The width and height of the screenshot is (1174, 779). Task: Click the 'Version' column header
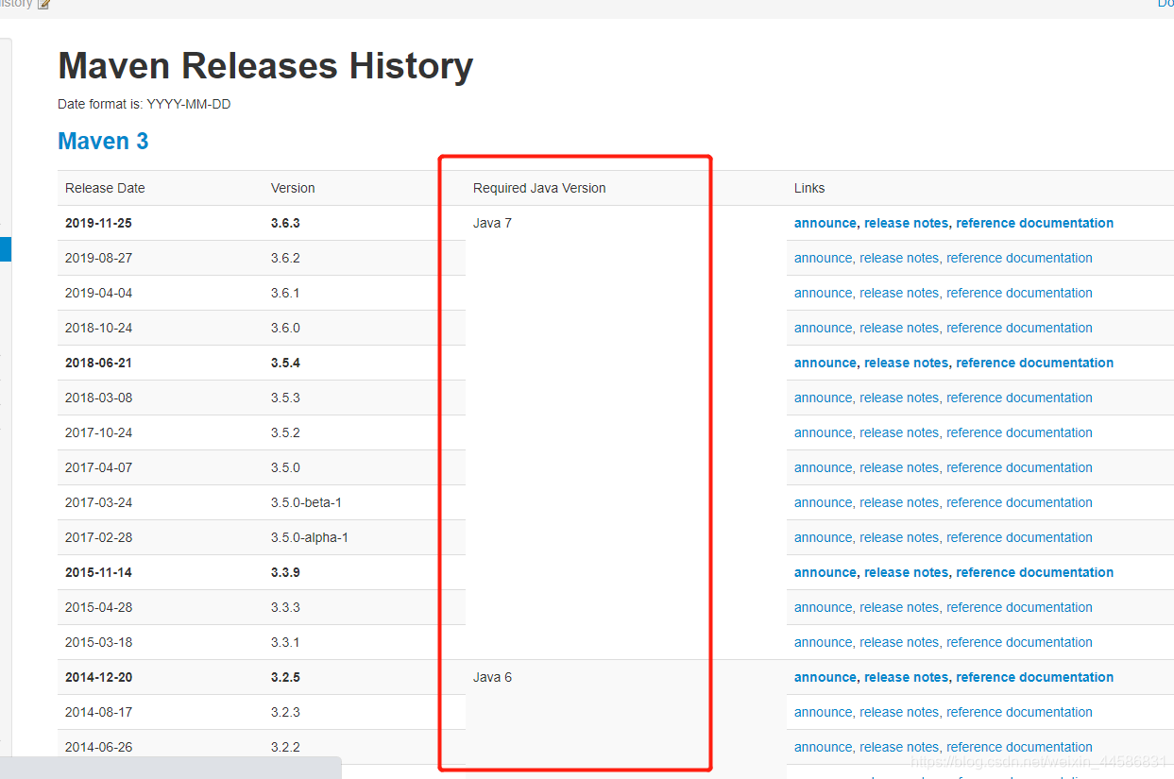pyautogui.click(x=293, y=189)
